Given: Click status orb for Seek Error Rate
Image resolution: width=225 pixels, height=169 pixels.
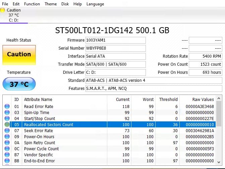Looking at the screenshot, I should [x=7, y=131].
